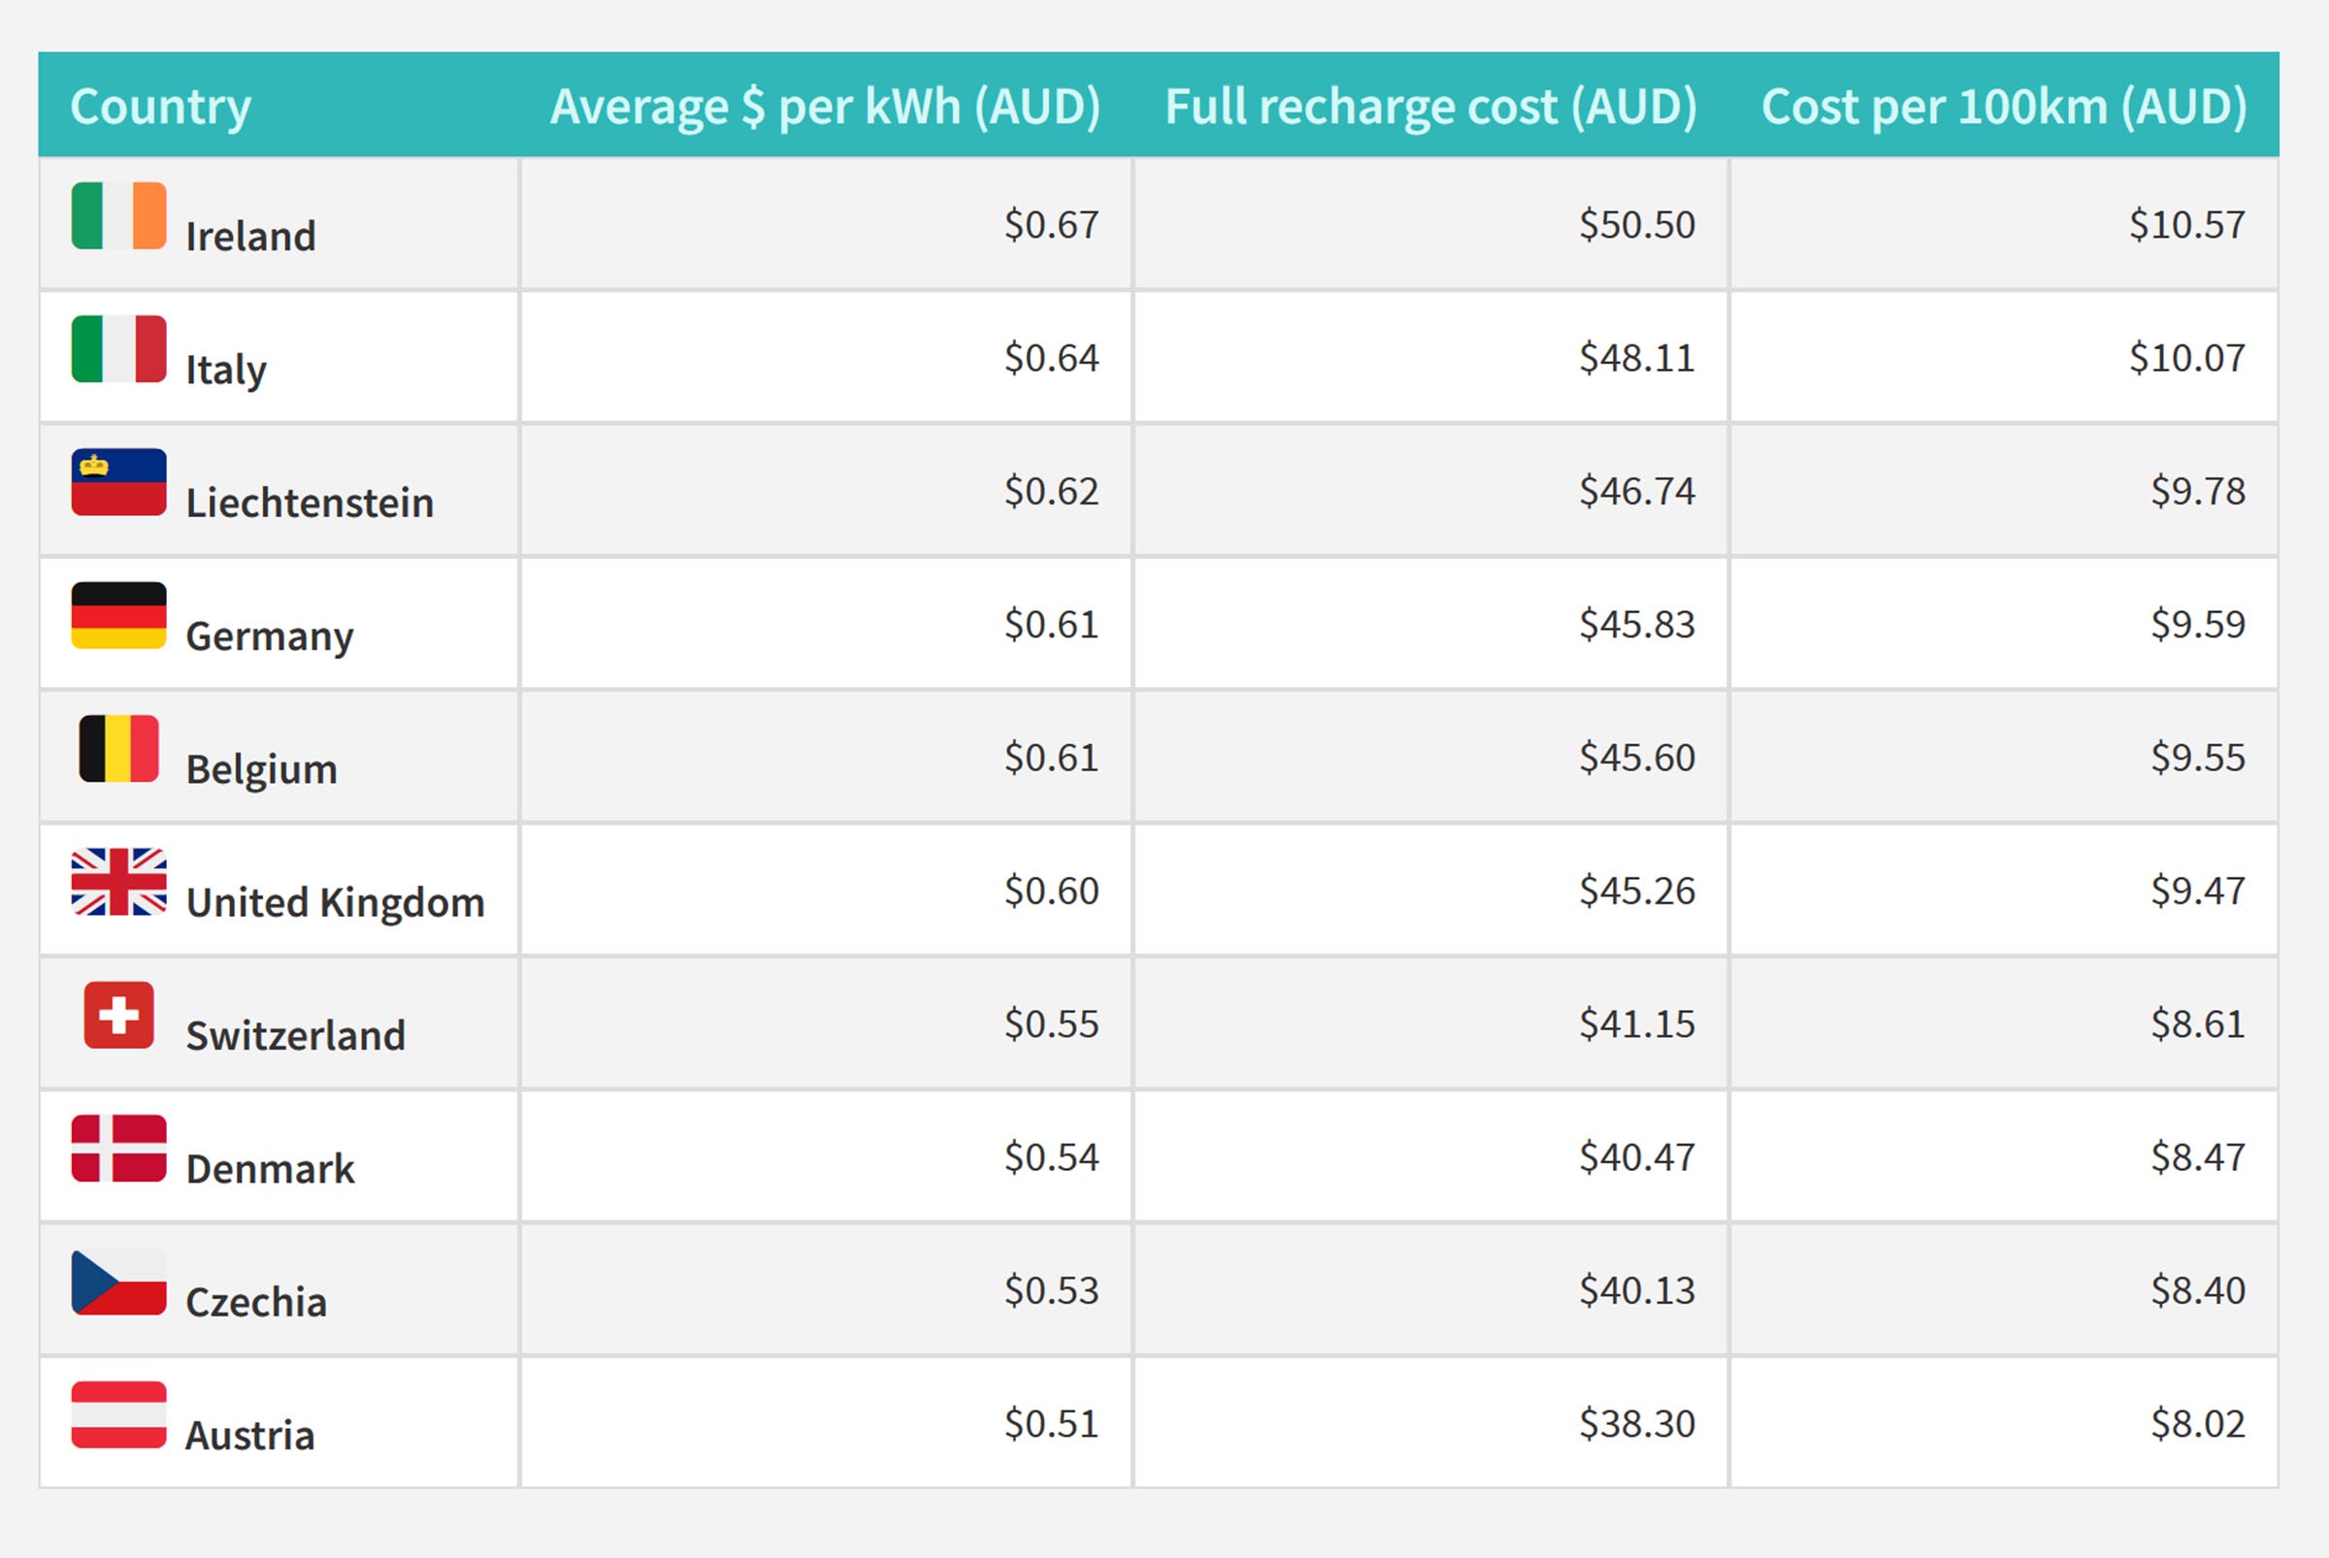
Task: Click the $38.30 full recharge cost
Action: 1637,1423
